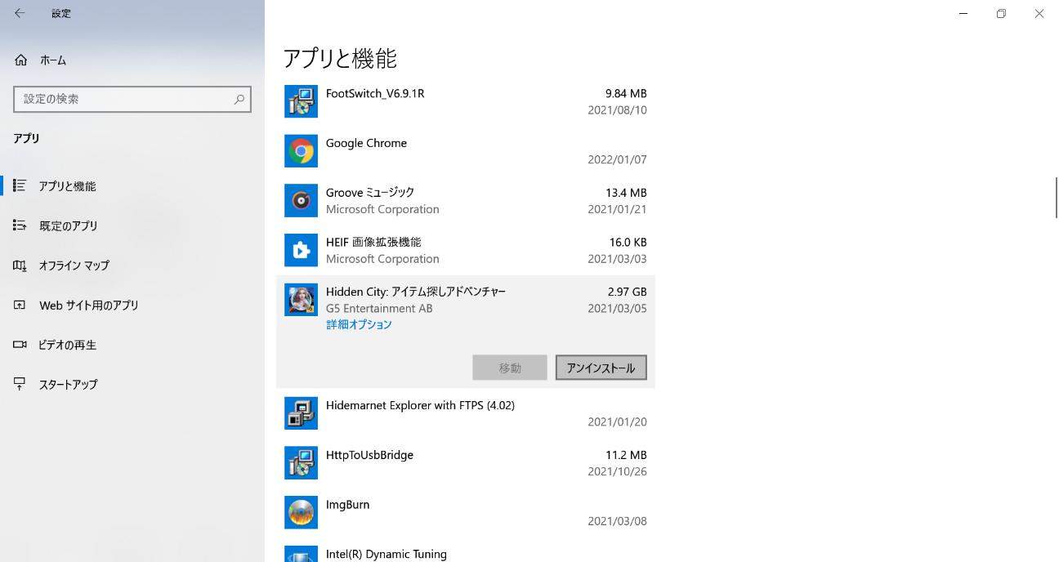Click the Intel(R) Dynamic Tuning entry
This screenshot has width=1059, height=562.
tap(386, 554)
